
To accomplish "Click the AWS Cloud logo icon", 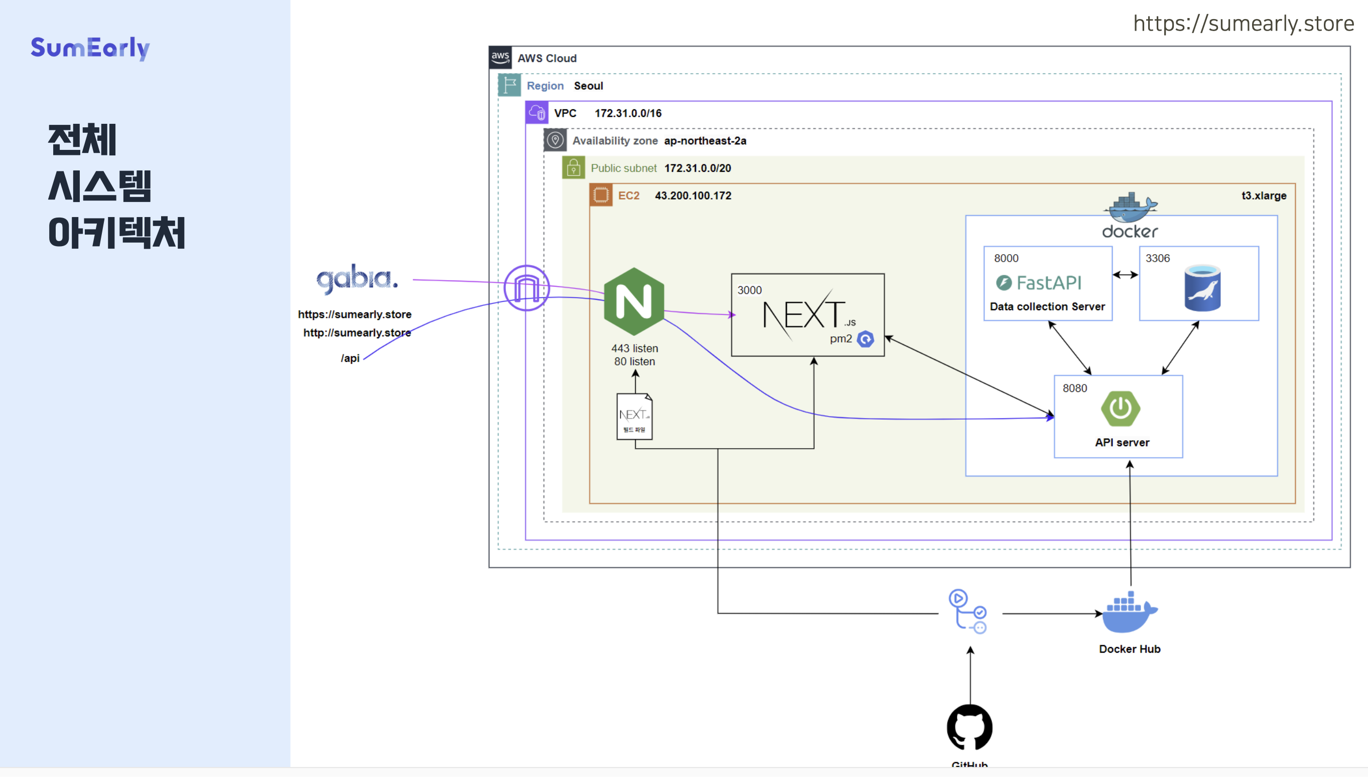I will point(500,58).
